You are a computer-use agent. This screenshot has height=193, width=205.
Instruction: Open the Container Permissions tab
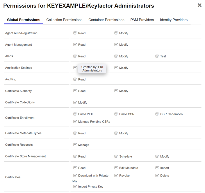click(106, 20)
